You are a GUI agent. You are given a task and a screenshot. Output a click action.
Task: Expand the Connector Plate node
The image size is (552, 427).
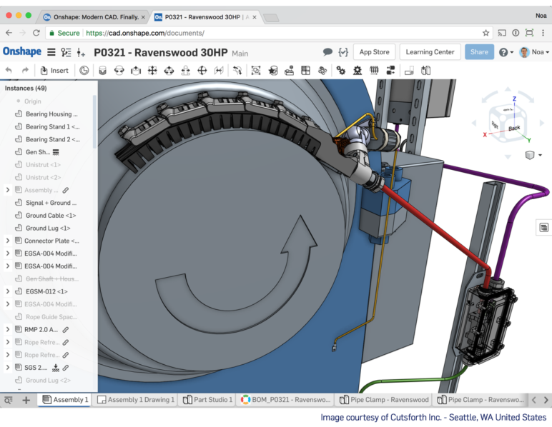[7, 241]
